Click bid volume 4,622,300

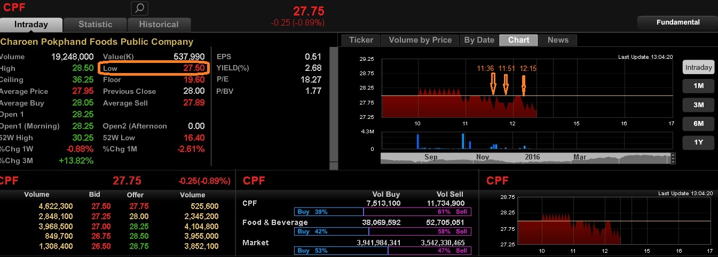(56, 206)
